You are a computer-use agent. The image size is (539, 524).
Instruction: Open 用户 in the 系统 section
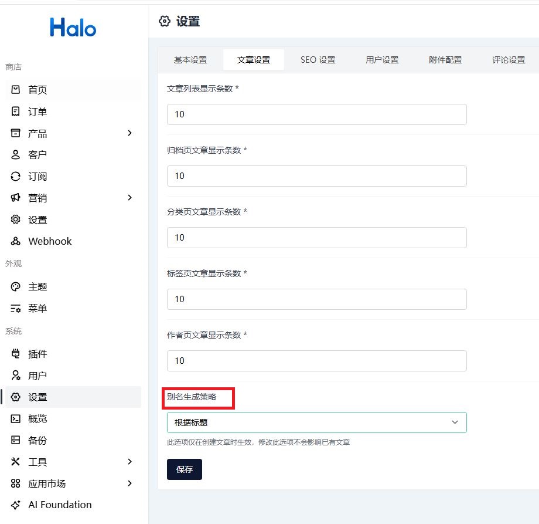(x=73, y=376)
